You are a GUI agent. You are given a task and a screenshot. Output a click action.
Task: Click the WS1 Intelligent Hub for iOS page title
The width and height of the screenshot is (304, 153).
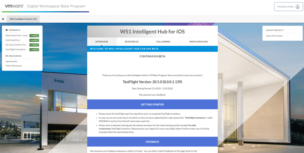click(152, 32)
